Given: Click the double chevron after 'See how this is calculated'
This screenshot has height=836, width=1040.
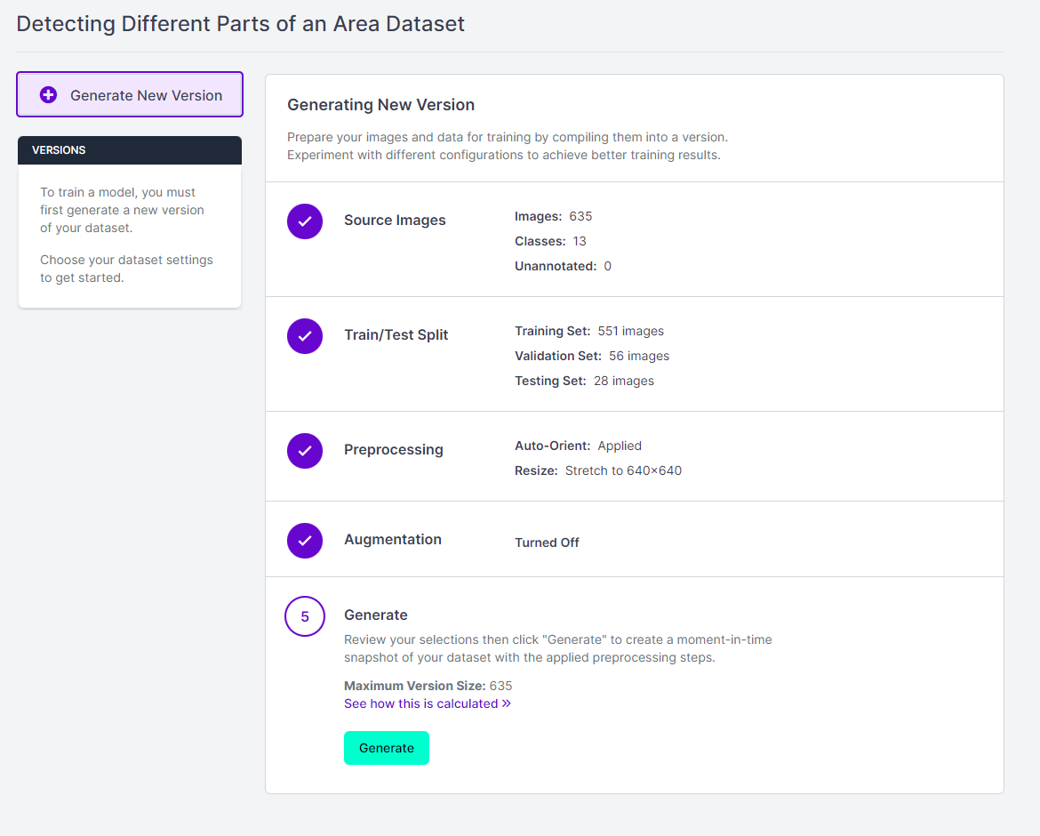Looking at the screenshot, I should 507,703.
